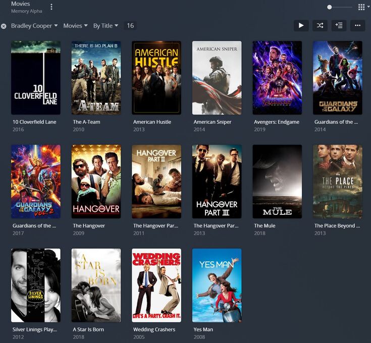Click the Memory Alpha server name
The height and width of the screenshot is (343, 371).
[26, 11]
